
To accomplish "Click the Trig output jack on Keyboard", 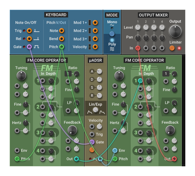I will pyautogui.click(x=29, y=31).
